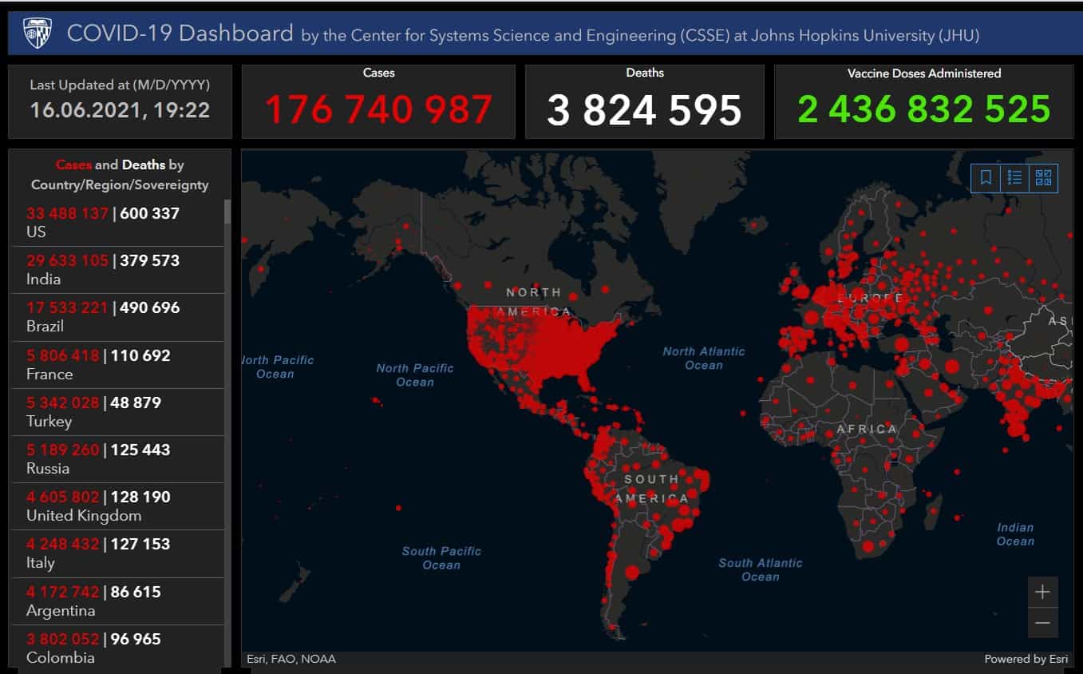Click the Vaccine Doses number 2 436 832 525
Image resolution: width=1083 pixels, height=674 pixels.
923,109
